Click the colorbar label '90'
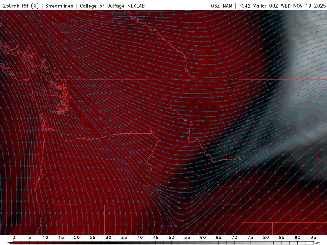This screenshot has height=245, width=327. coord(298,238)
